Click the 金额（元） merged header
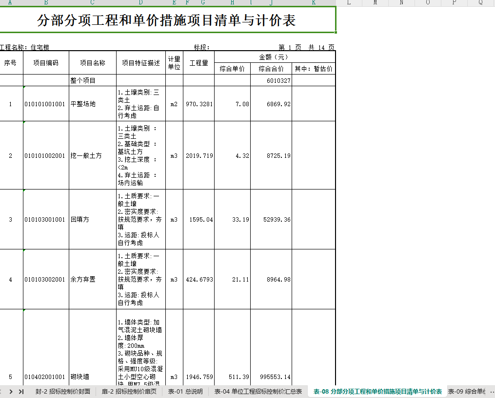This screenshot has height=398, width=495. tap(274, 57)
